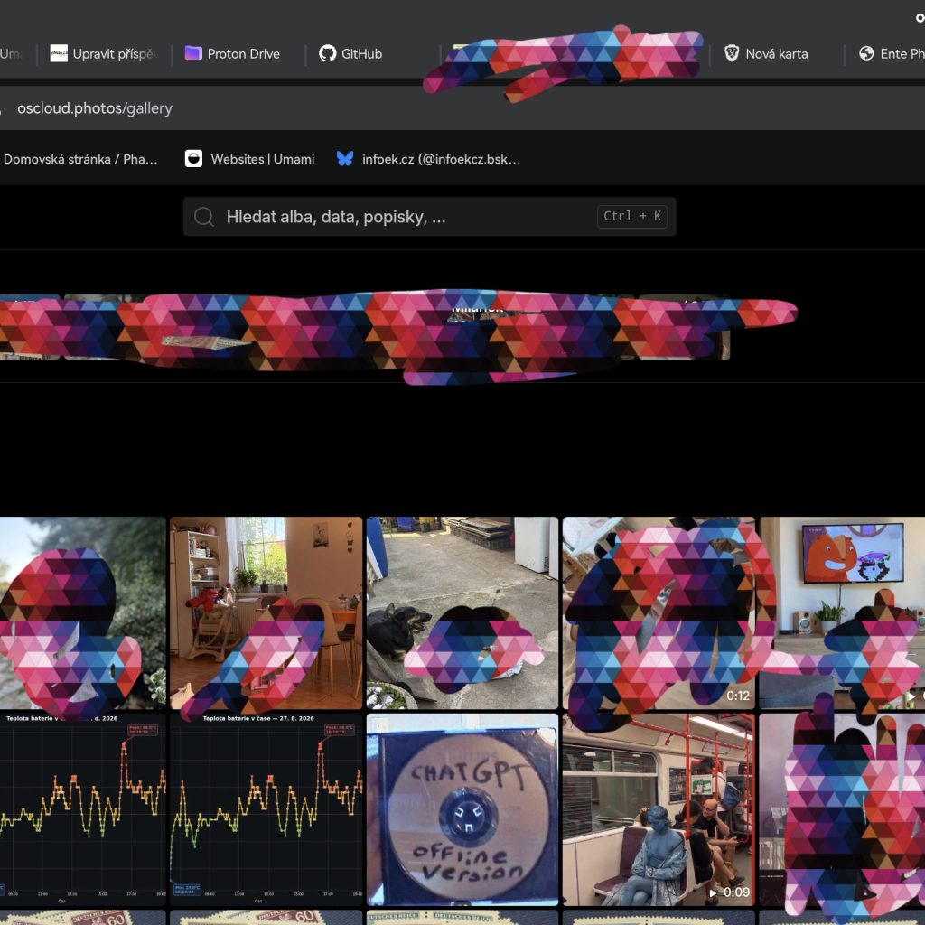Screen dimensions: 925x925
Task: Open the Websites | Umami bookmark
Action: click(249, 159)
